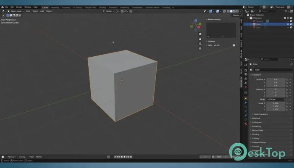This screenshot has height=168, width=294.
Task: Click the zoom magnifier viewport icon
Action: pos(200,34)
